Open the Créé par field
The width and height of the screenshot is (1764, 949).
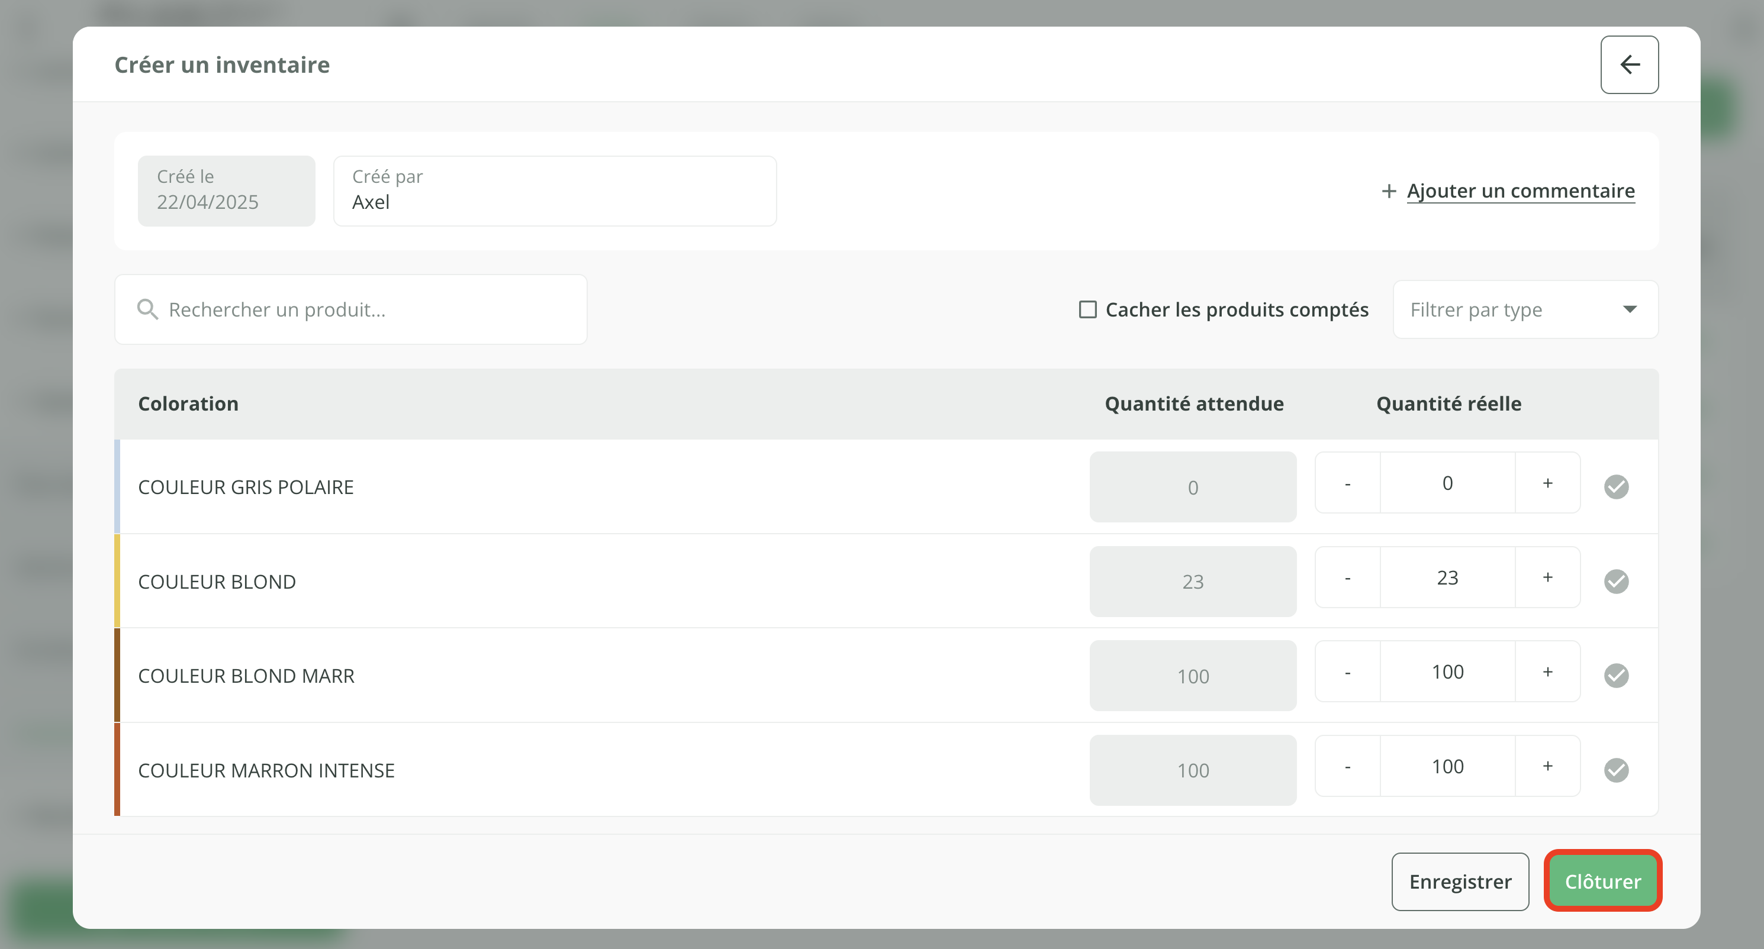[554, 191]
